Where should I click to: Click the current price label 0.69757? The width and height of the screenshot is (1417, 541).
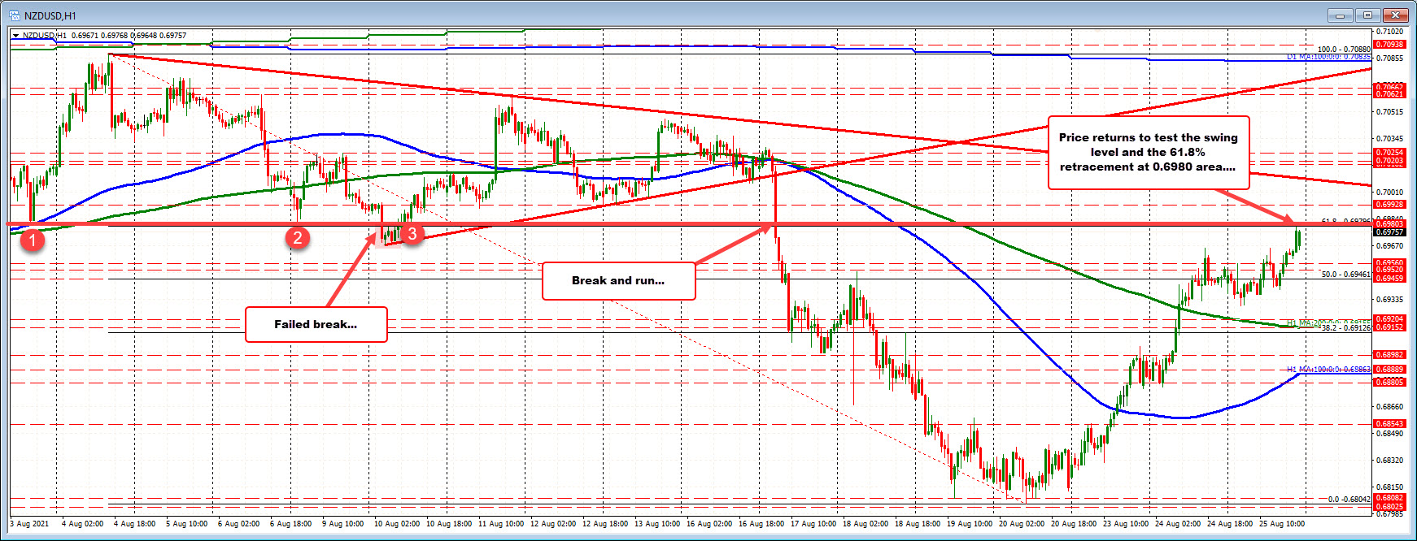1389,232
